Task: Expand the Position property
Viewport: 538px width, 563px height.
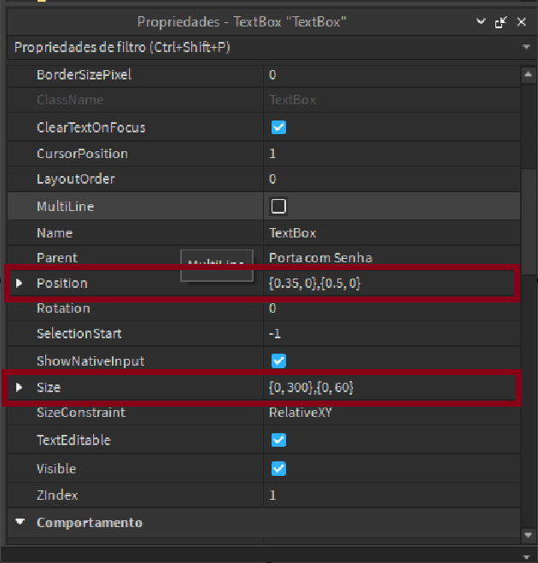Action: tap(20, 283)
